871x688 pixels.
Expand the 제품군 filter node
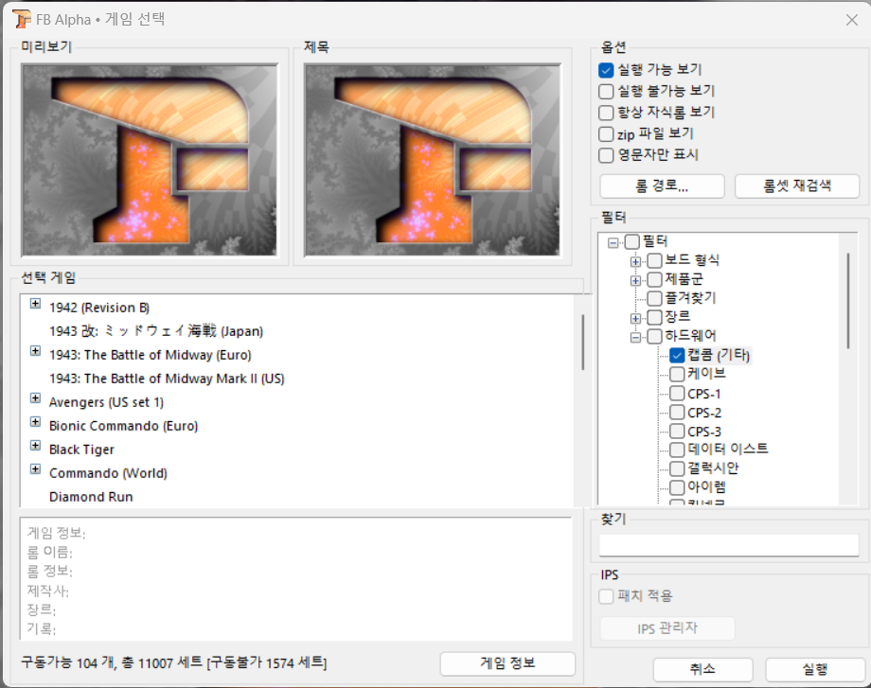point(635,280)
